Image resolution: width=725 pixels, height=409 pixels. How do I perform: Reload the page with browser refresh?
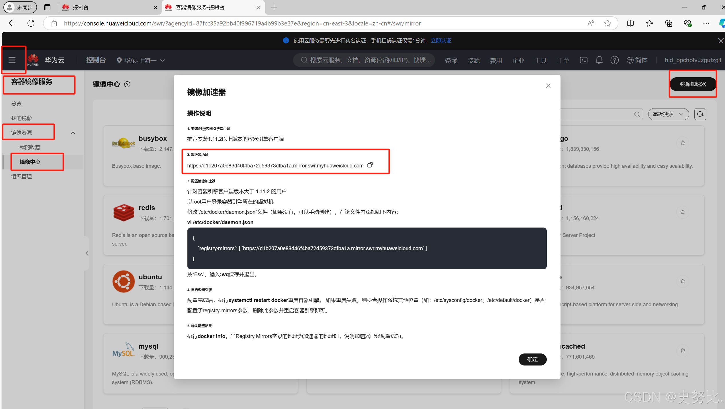31,23
